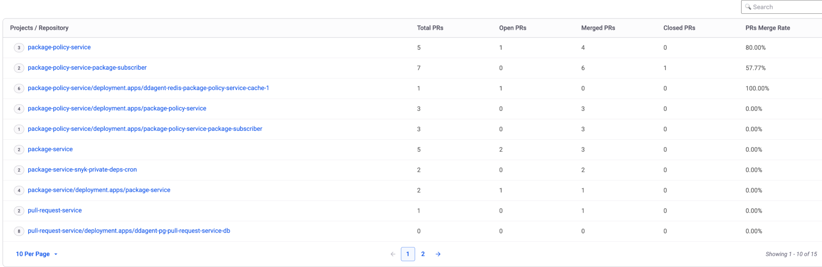Sort by Merged PRs column header
This screenshot has width=822, height=267.
point(598,28)
